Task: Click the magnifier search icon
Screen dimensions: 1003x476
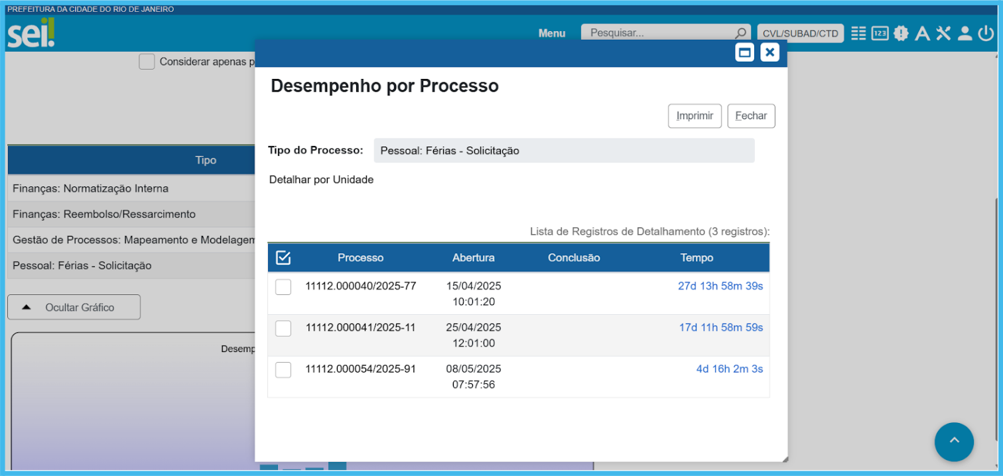Action: pos(740,33)
